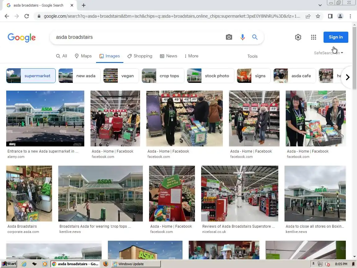
Task: Click the Sign in button
Action: pos(336,37)
